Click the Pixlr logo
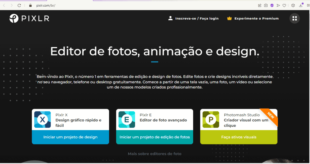This screenshot has width=310, height=164. (x=29, y=18)
